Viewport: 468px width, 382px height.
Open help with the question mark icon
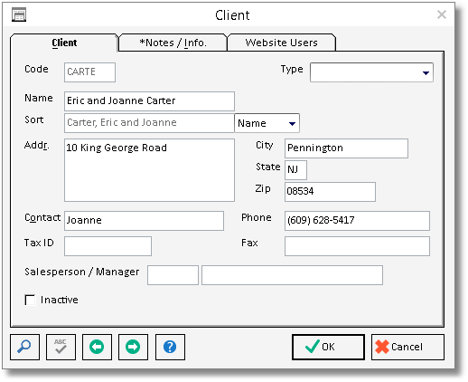coord(170,347)
